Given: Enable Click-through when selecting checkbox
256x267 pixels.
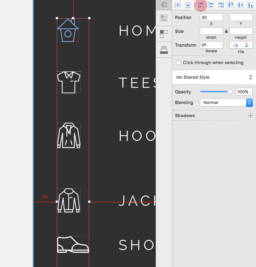Looking at the screenshot, I should pyautogui.click(x=179, y=62).
